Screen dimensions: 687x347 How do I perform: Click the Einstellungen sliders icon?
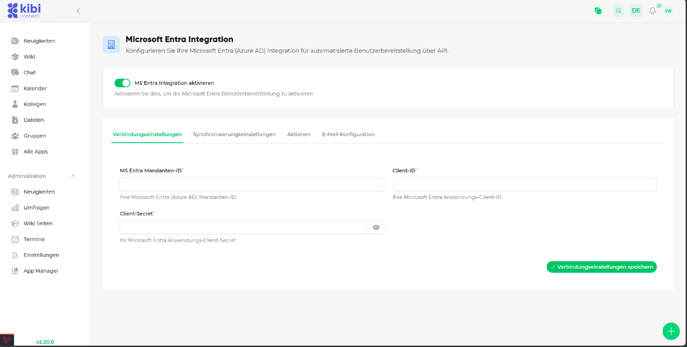[x=15, y=255]
